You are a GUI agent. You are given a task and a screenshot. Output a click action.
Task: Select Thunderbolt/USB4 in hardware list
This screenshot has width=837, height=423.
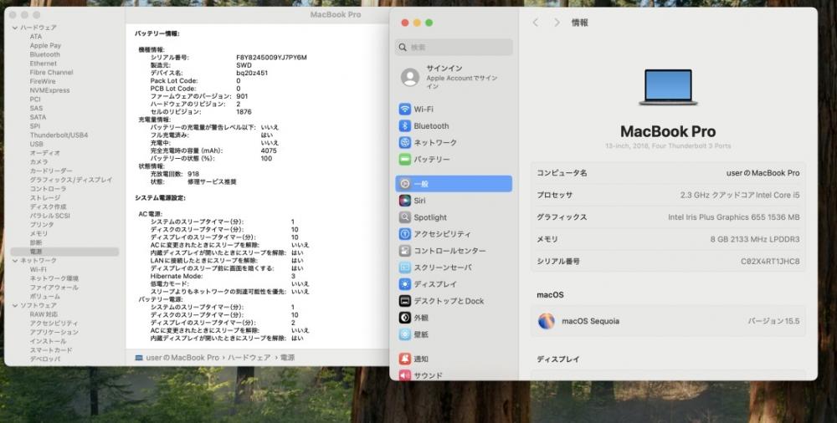pos(59,135)
